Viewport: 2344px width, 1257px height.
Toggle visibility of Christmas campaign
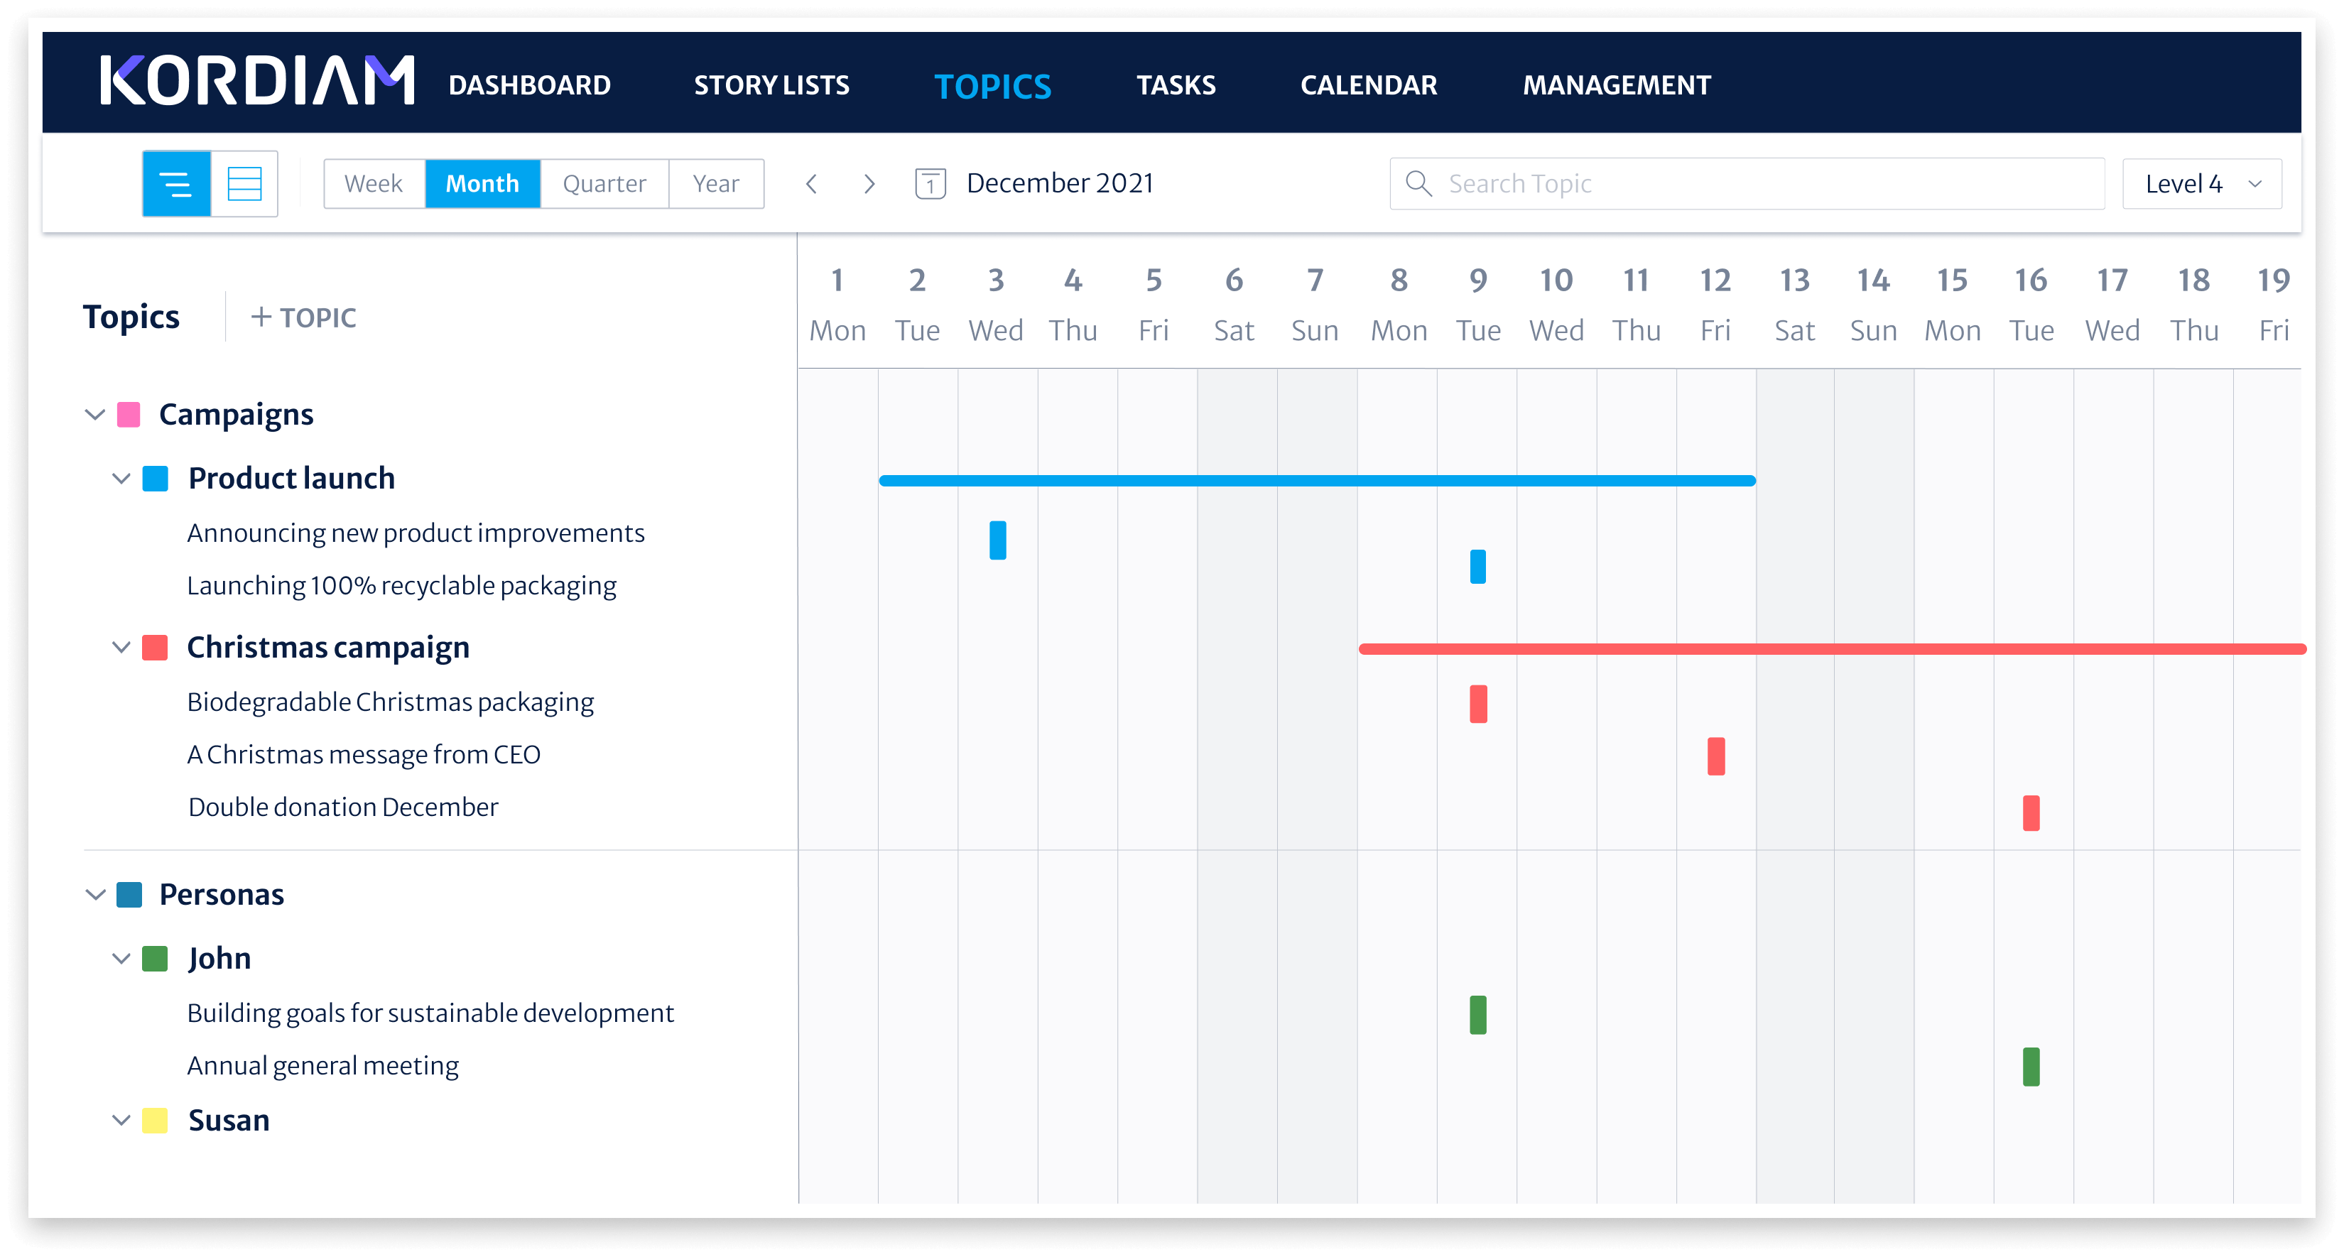point(122,646)
